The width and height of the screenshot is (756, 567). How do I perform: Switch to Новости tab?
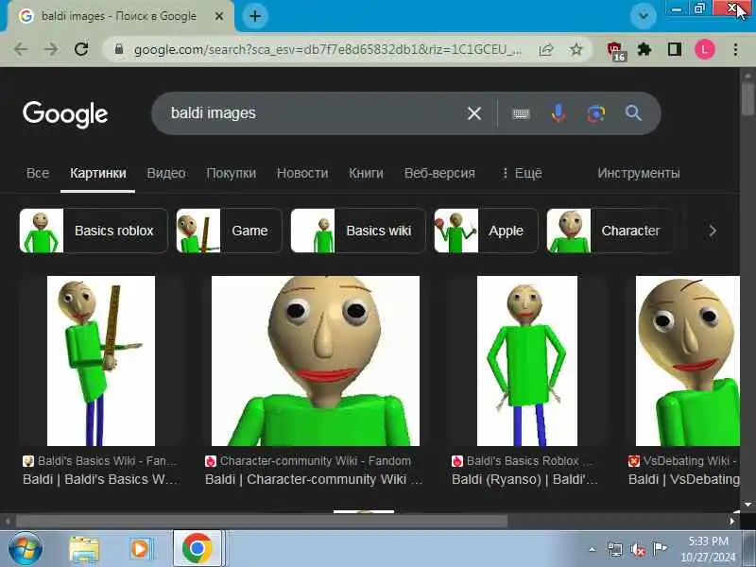point(302,173)
